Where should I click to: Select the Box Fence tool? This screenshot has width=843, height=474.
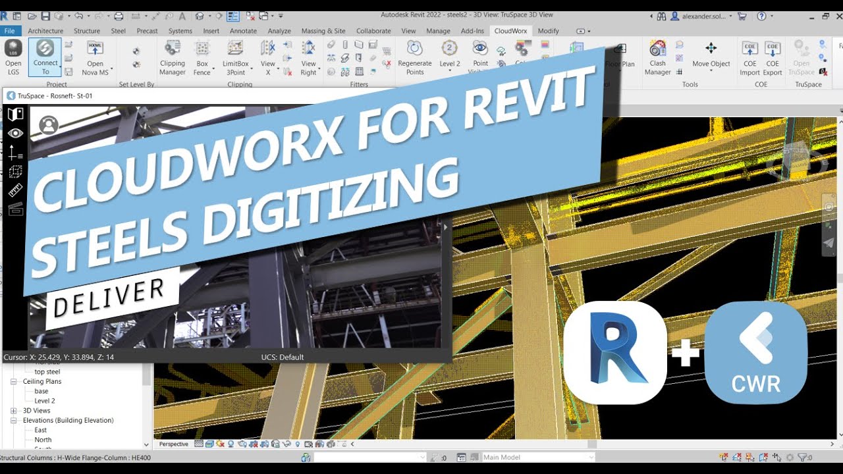(202, 57)
